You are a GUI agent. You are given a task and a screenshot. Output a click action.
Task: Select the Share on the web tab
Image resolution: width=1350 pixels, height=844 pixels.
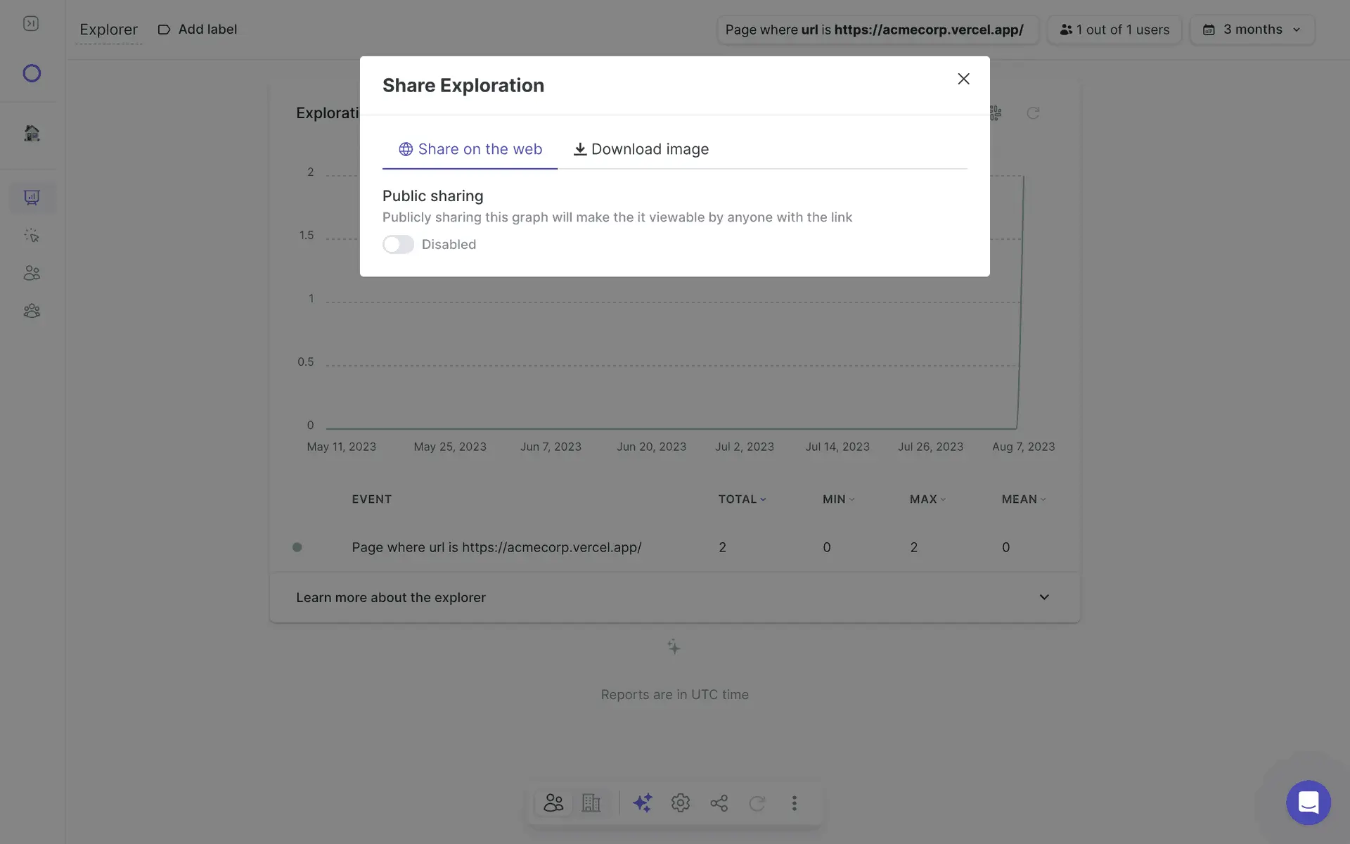point(470,149)
